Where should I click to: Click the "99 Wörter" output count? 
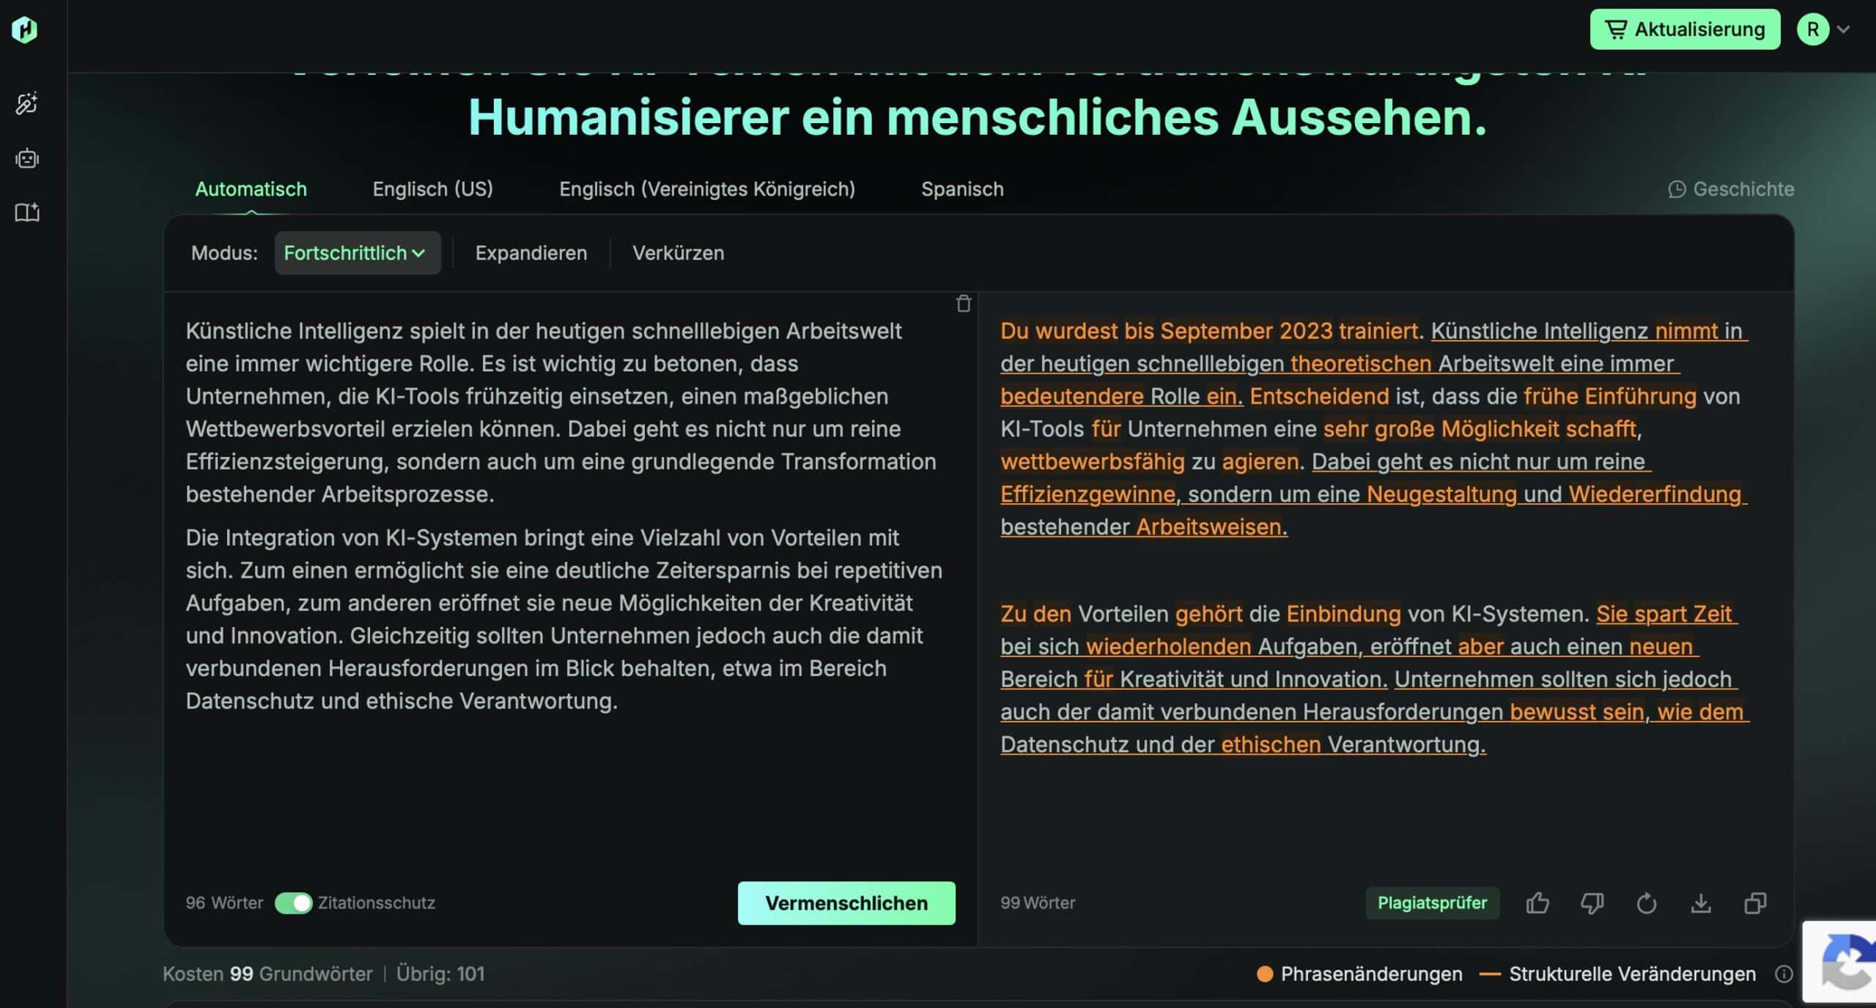(1038, 903)
